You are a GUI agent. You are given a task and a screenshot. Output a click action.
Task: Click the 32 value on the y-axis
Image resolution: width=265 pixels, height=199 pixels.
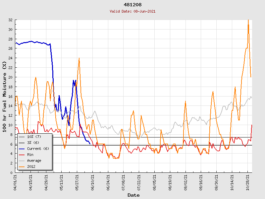pyautogui.click(x=10, y=20)
